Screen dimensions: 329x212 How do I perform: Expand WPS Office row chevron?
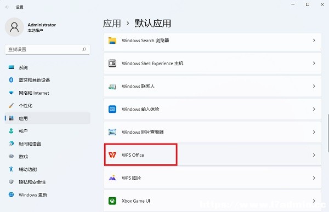coord(314,155)
